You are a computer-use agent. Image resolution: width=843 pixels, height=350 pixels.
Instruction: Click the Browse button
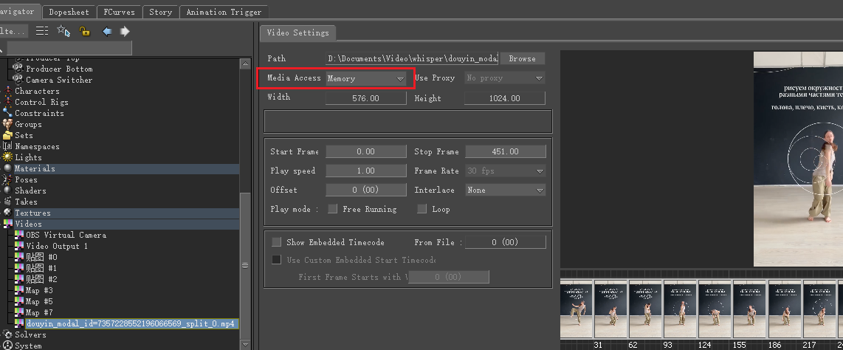[522, 58]
